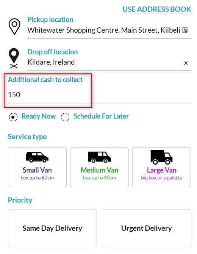
Task: Click the drop off location input
Action: (105, 62)
